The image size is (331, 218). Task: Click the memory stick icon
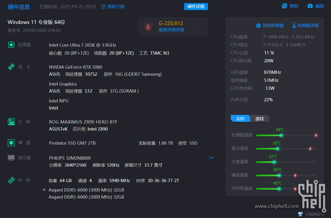11,180
